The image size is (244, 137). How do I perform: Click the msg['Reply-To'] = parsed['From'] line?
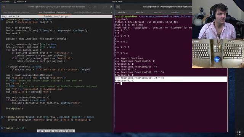(29, 92)
